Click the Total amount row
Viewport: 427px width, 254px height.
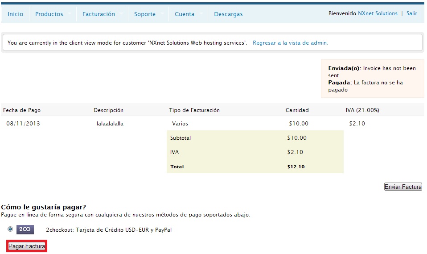pyautogui.click(x=255, y=167)
